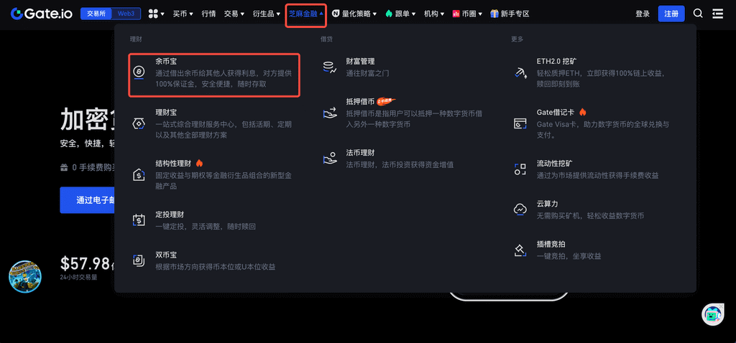The height and width of the screenshot is (343, 736).
Task: Click the 理财宝 hexagon icon
Action: [139, 123]
